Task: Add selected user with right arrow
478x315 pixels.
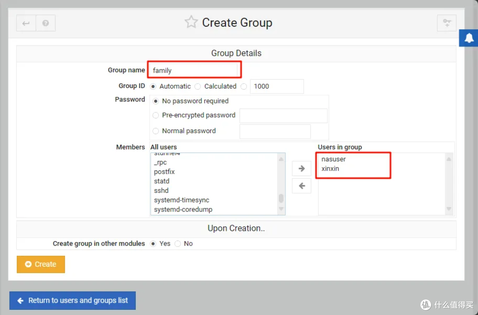Action: point(301,169)
